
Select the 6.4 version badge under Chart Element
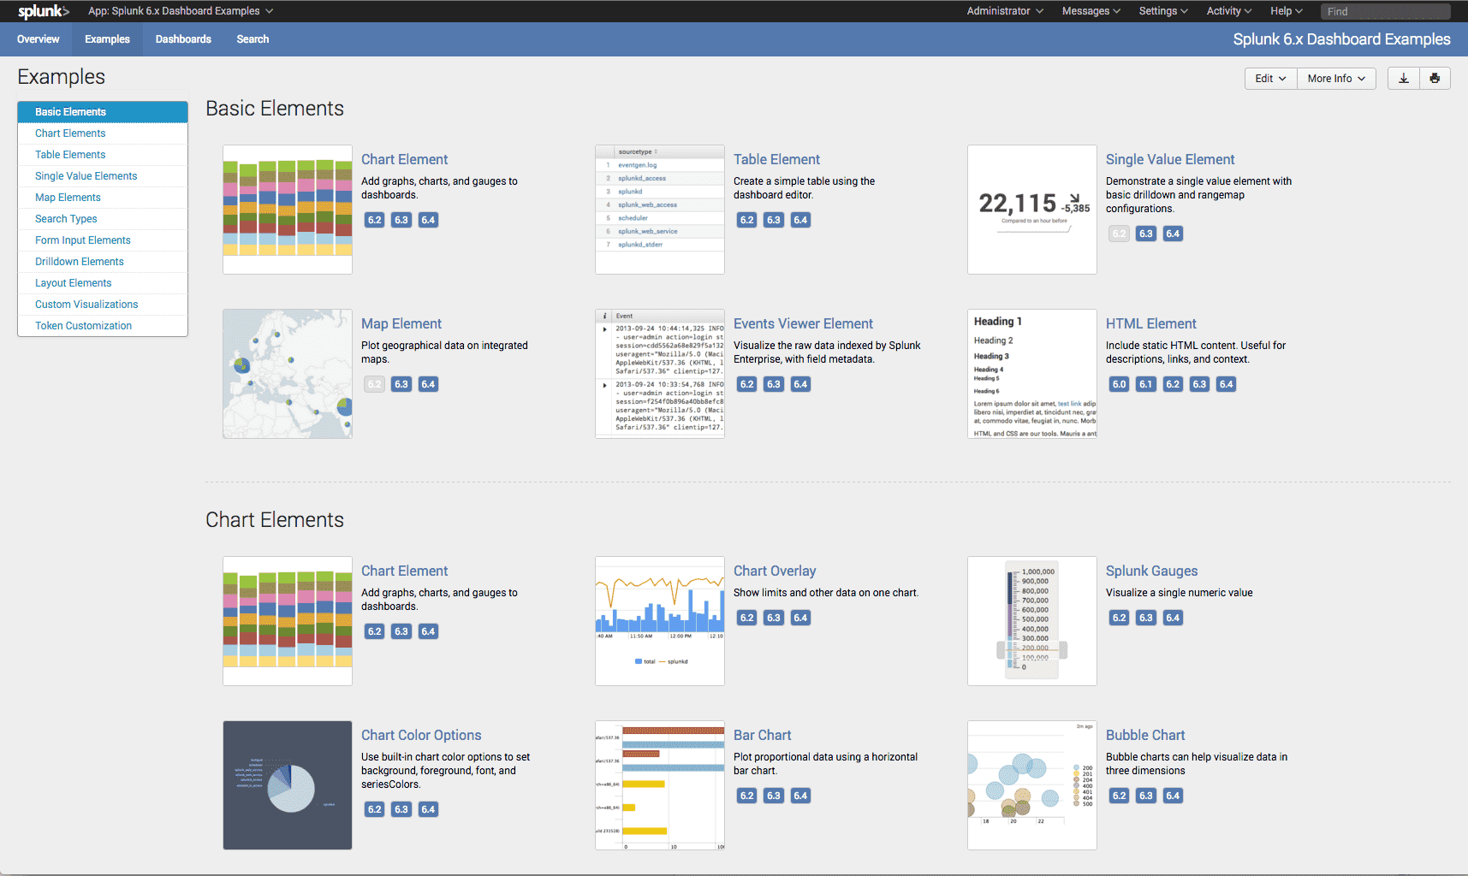click(x=428, y=220)
